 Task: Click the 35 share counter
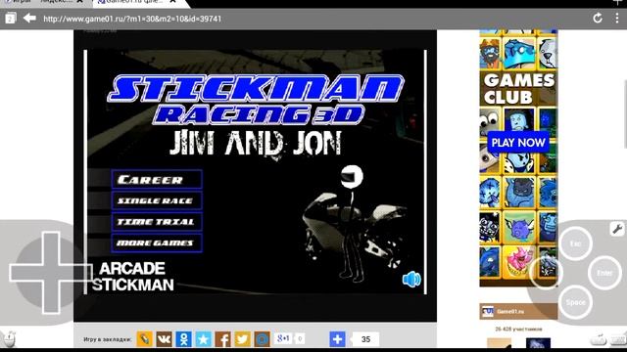click(365, 339)
